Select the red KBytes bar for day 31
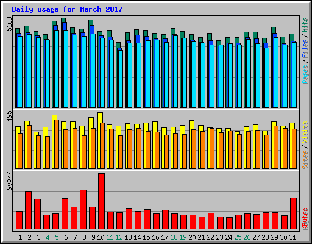This screenshot has height=244, width=312. [294, 213]
